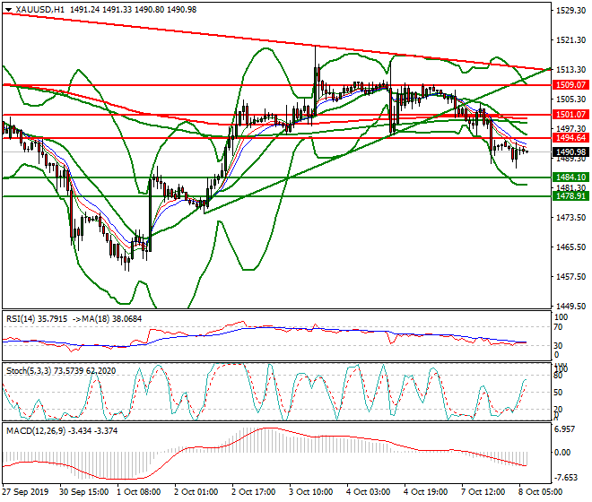This screenshot has width=592, height=502.
Task: Click the 7 Oct 12:00 time label
Action: coord(483,492)
